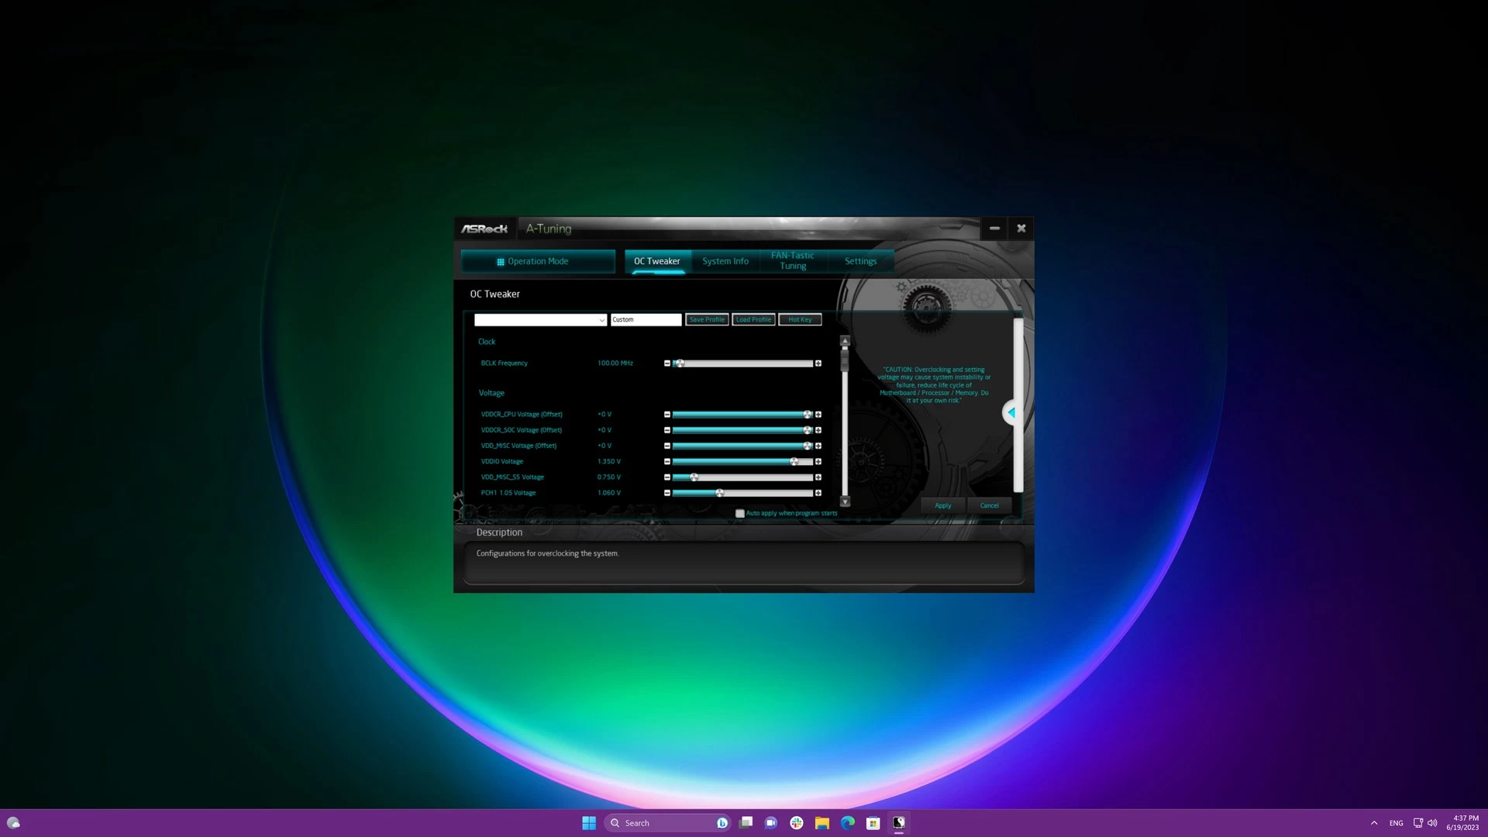Click the VDDCR_SOC Voltage slider handle
1488x837 pixels.
click(x=808, y=430)
